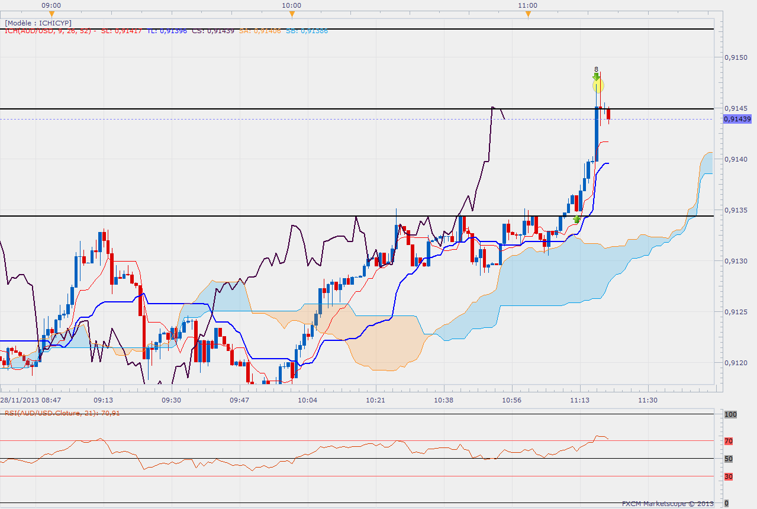The width and height of the screenshot is (757, 509).
Task: Click the current price tag 0,91439
Action: click(x=737, y=119)
